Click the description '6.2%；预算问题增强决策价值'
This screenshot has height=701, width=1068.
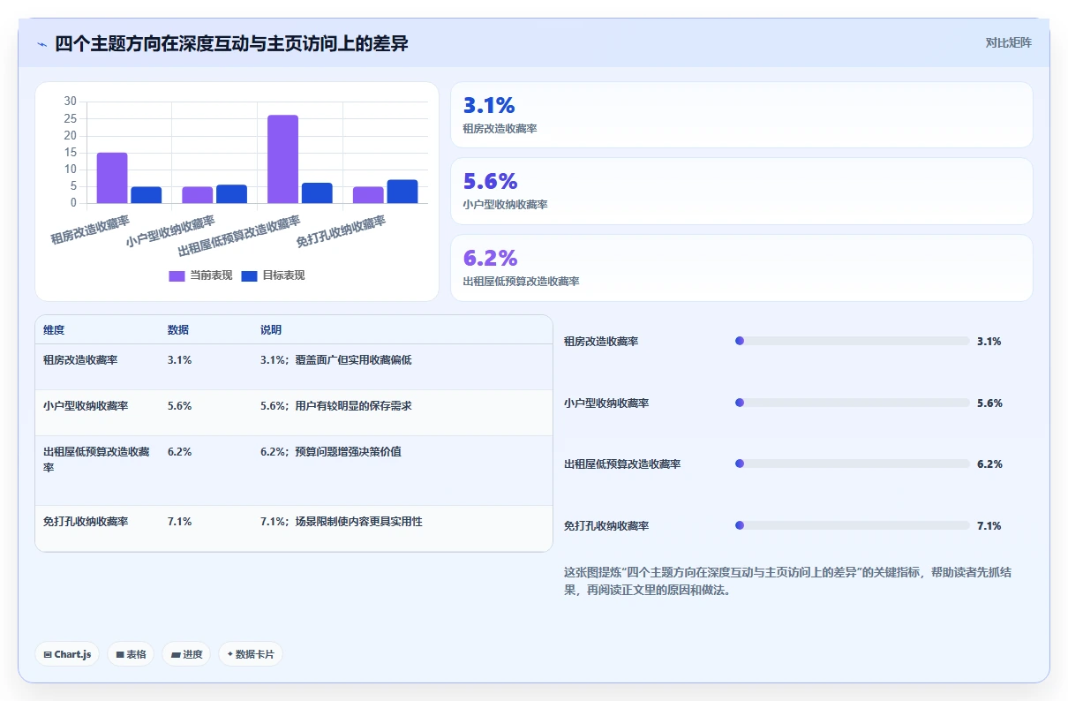click(331, 452)
